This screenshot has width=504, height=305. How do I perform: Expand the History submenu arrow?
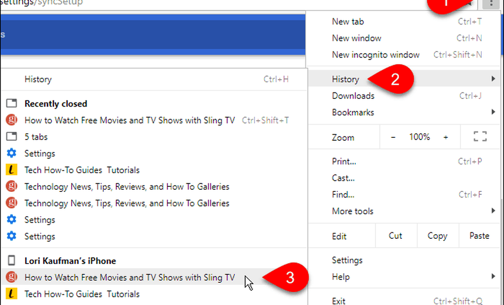492,79
